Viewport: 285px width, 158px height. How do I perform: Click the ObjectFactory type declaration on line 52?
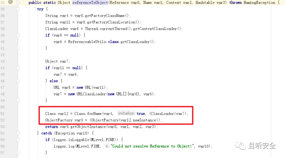(x=59, y=120)
